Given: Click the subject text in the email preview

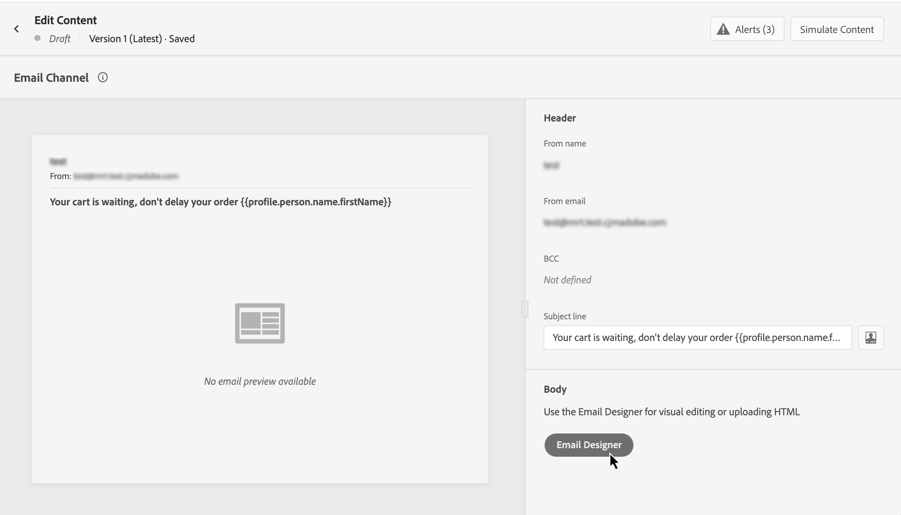Looking at the screenshot, I should (x=220, y=202).
